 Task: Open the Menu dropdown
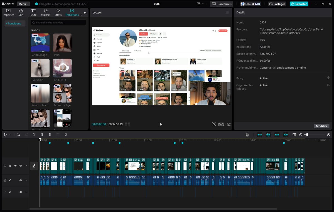click(x=23, y=4)
